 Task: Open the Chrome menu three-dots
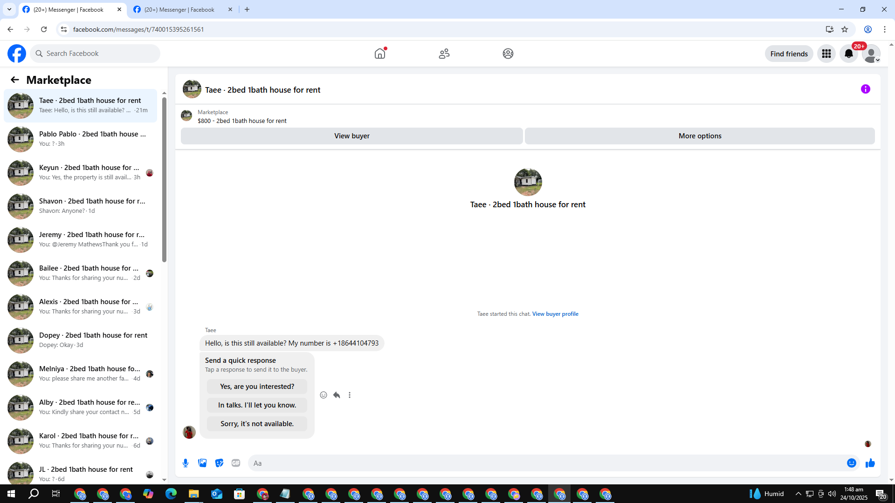885,29
